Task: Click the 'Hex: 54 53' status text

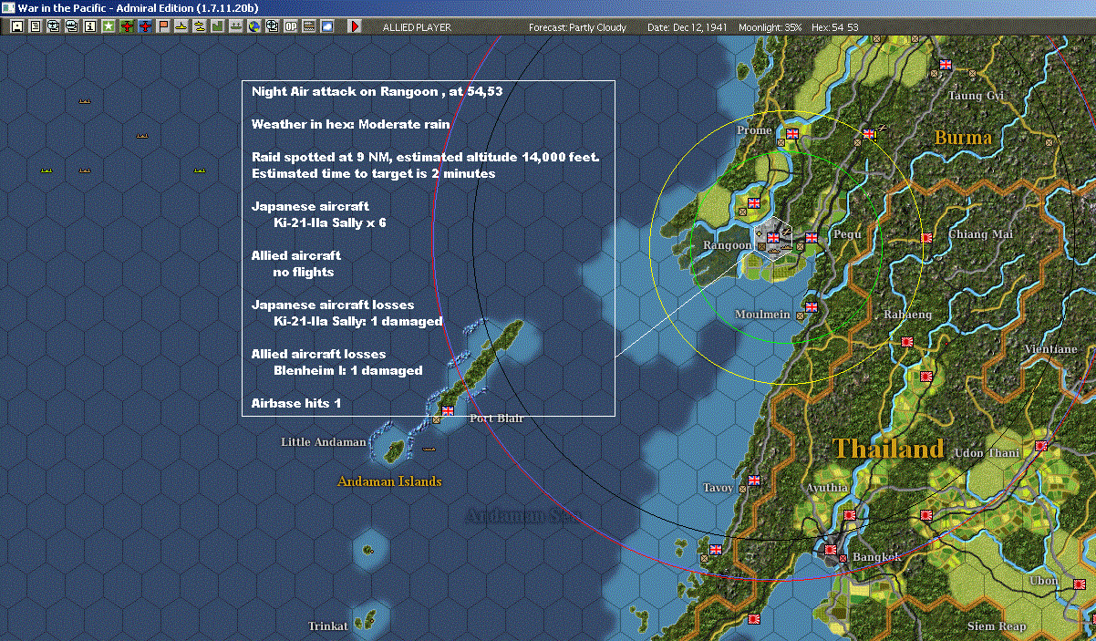Action: [833, 27]
